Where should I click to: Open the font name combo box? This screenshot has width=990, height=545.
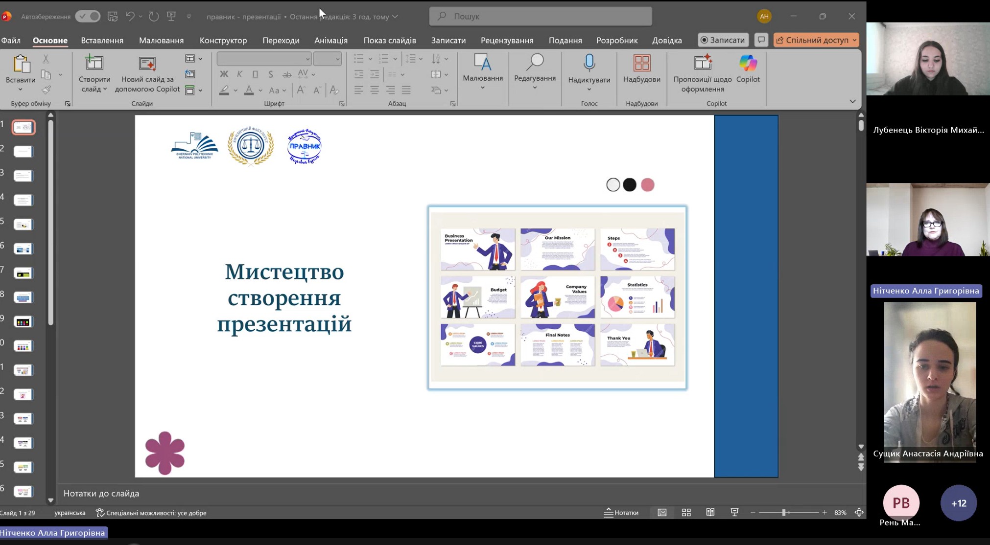point(264,59)
